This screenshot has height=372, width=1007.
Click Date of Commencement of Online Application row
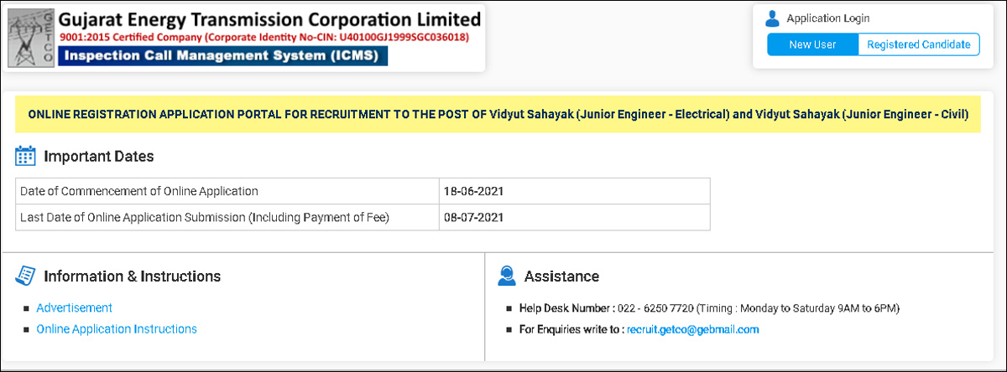click(x=139, y=191)
